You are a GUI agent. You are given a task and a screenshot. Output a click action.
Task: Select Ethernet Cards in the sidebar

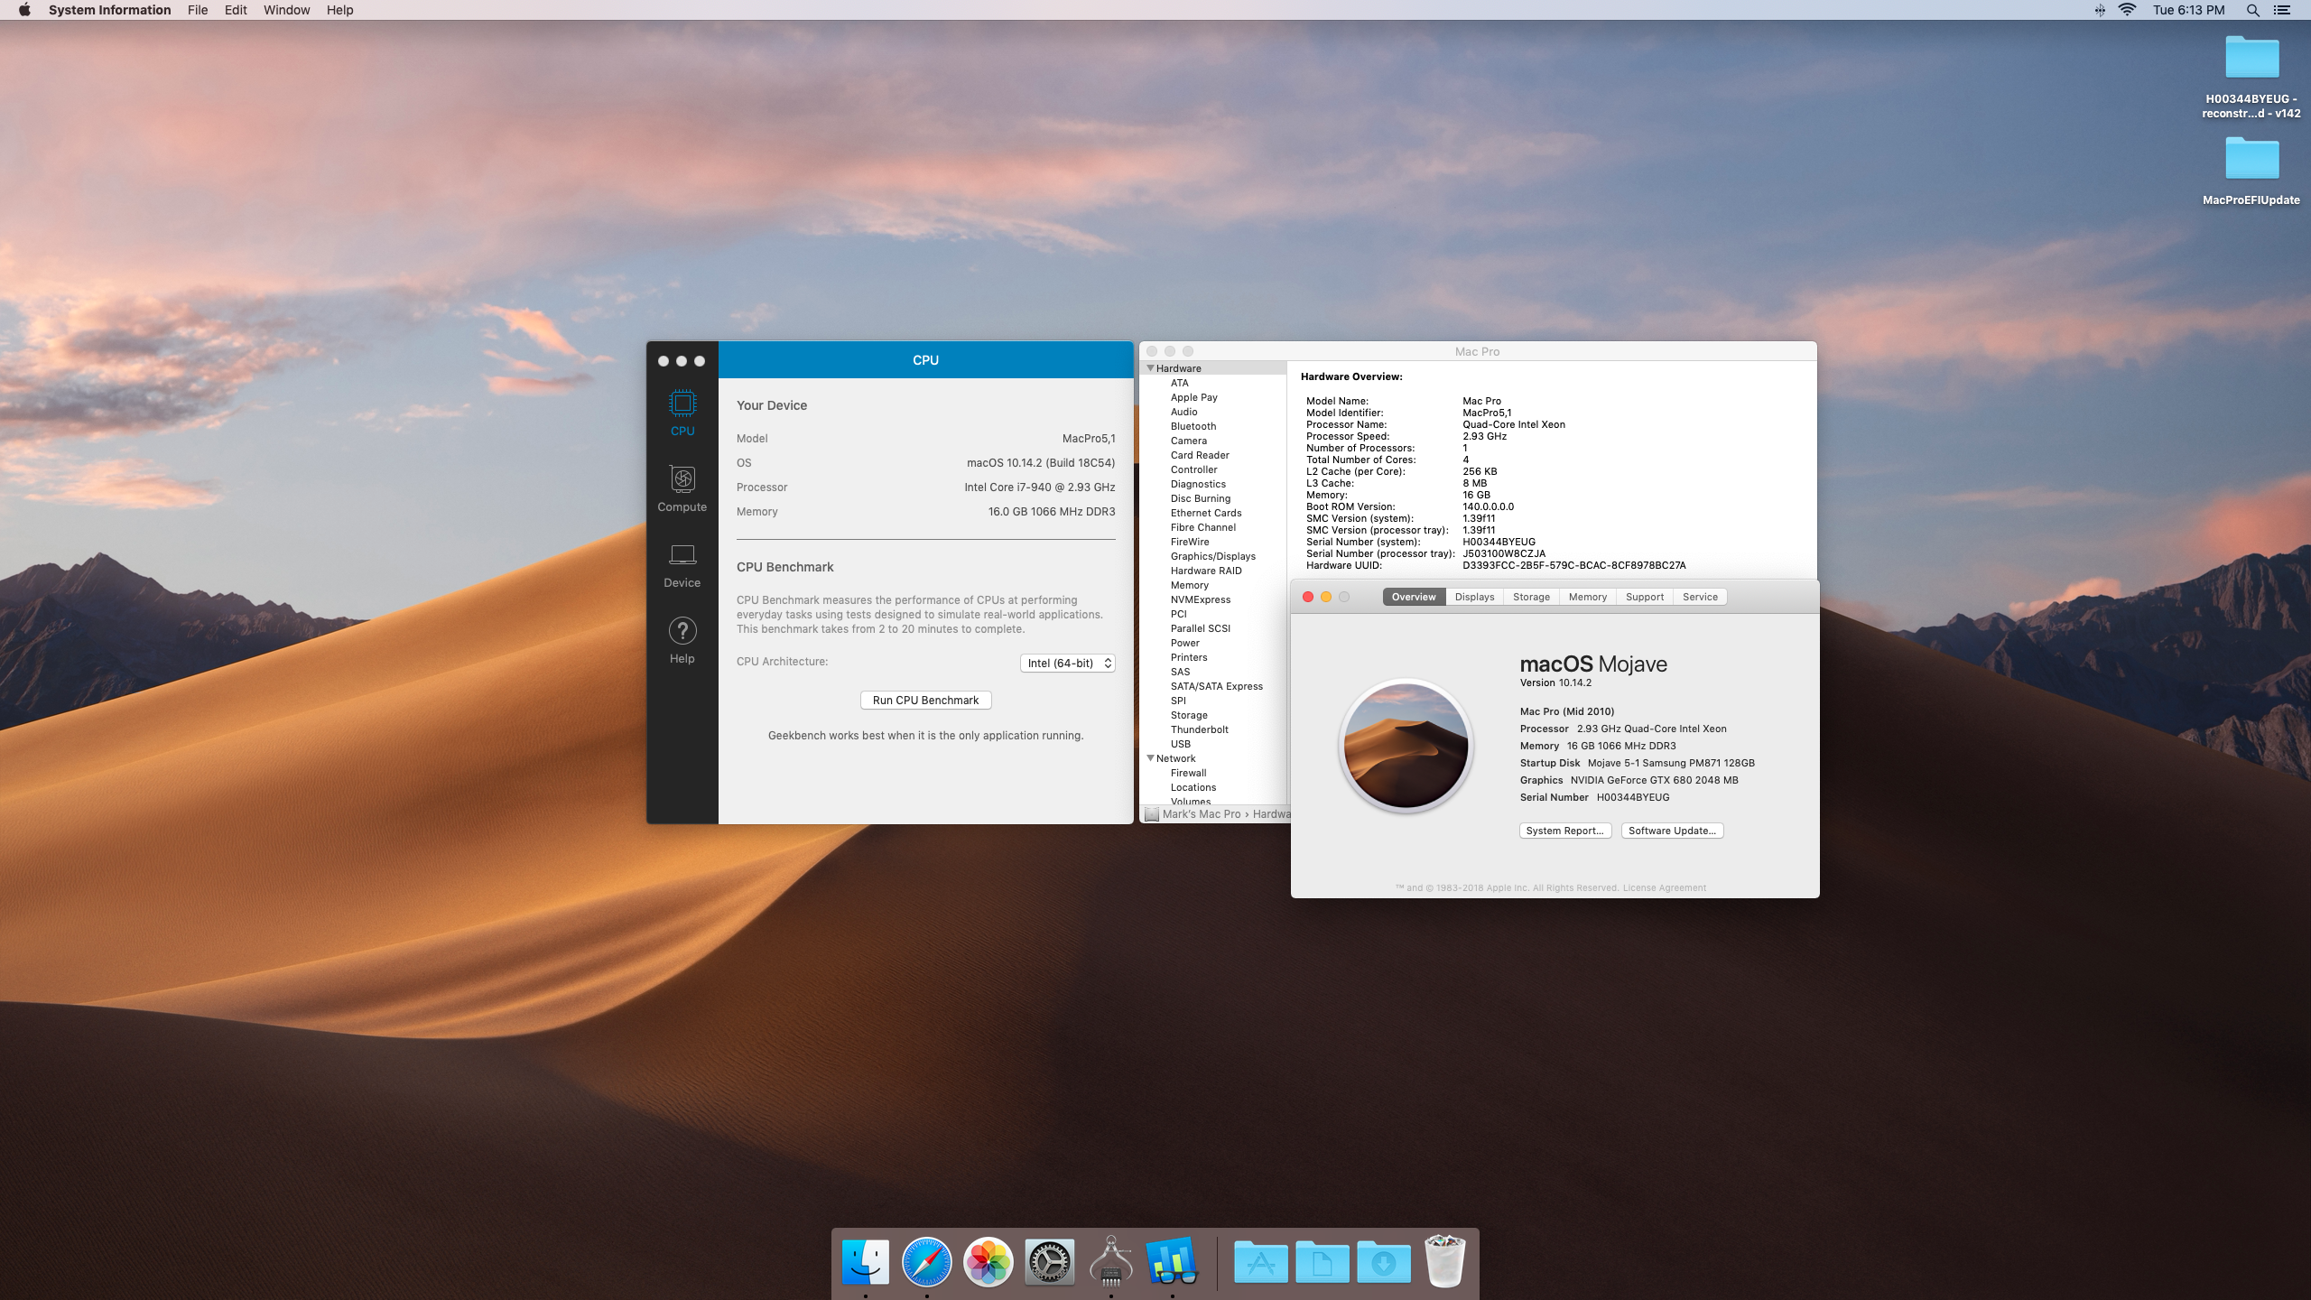point(1205,513)
